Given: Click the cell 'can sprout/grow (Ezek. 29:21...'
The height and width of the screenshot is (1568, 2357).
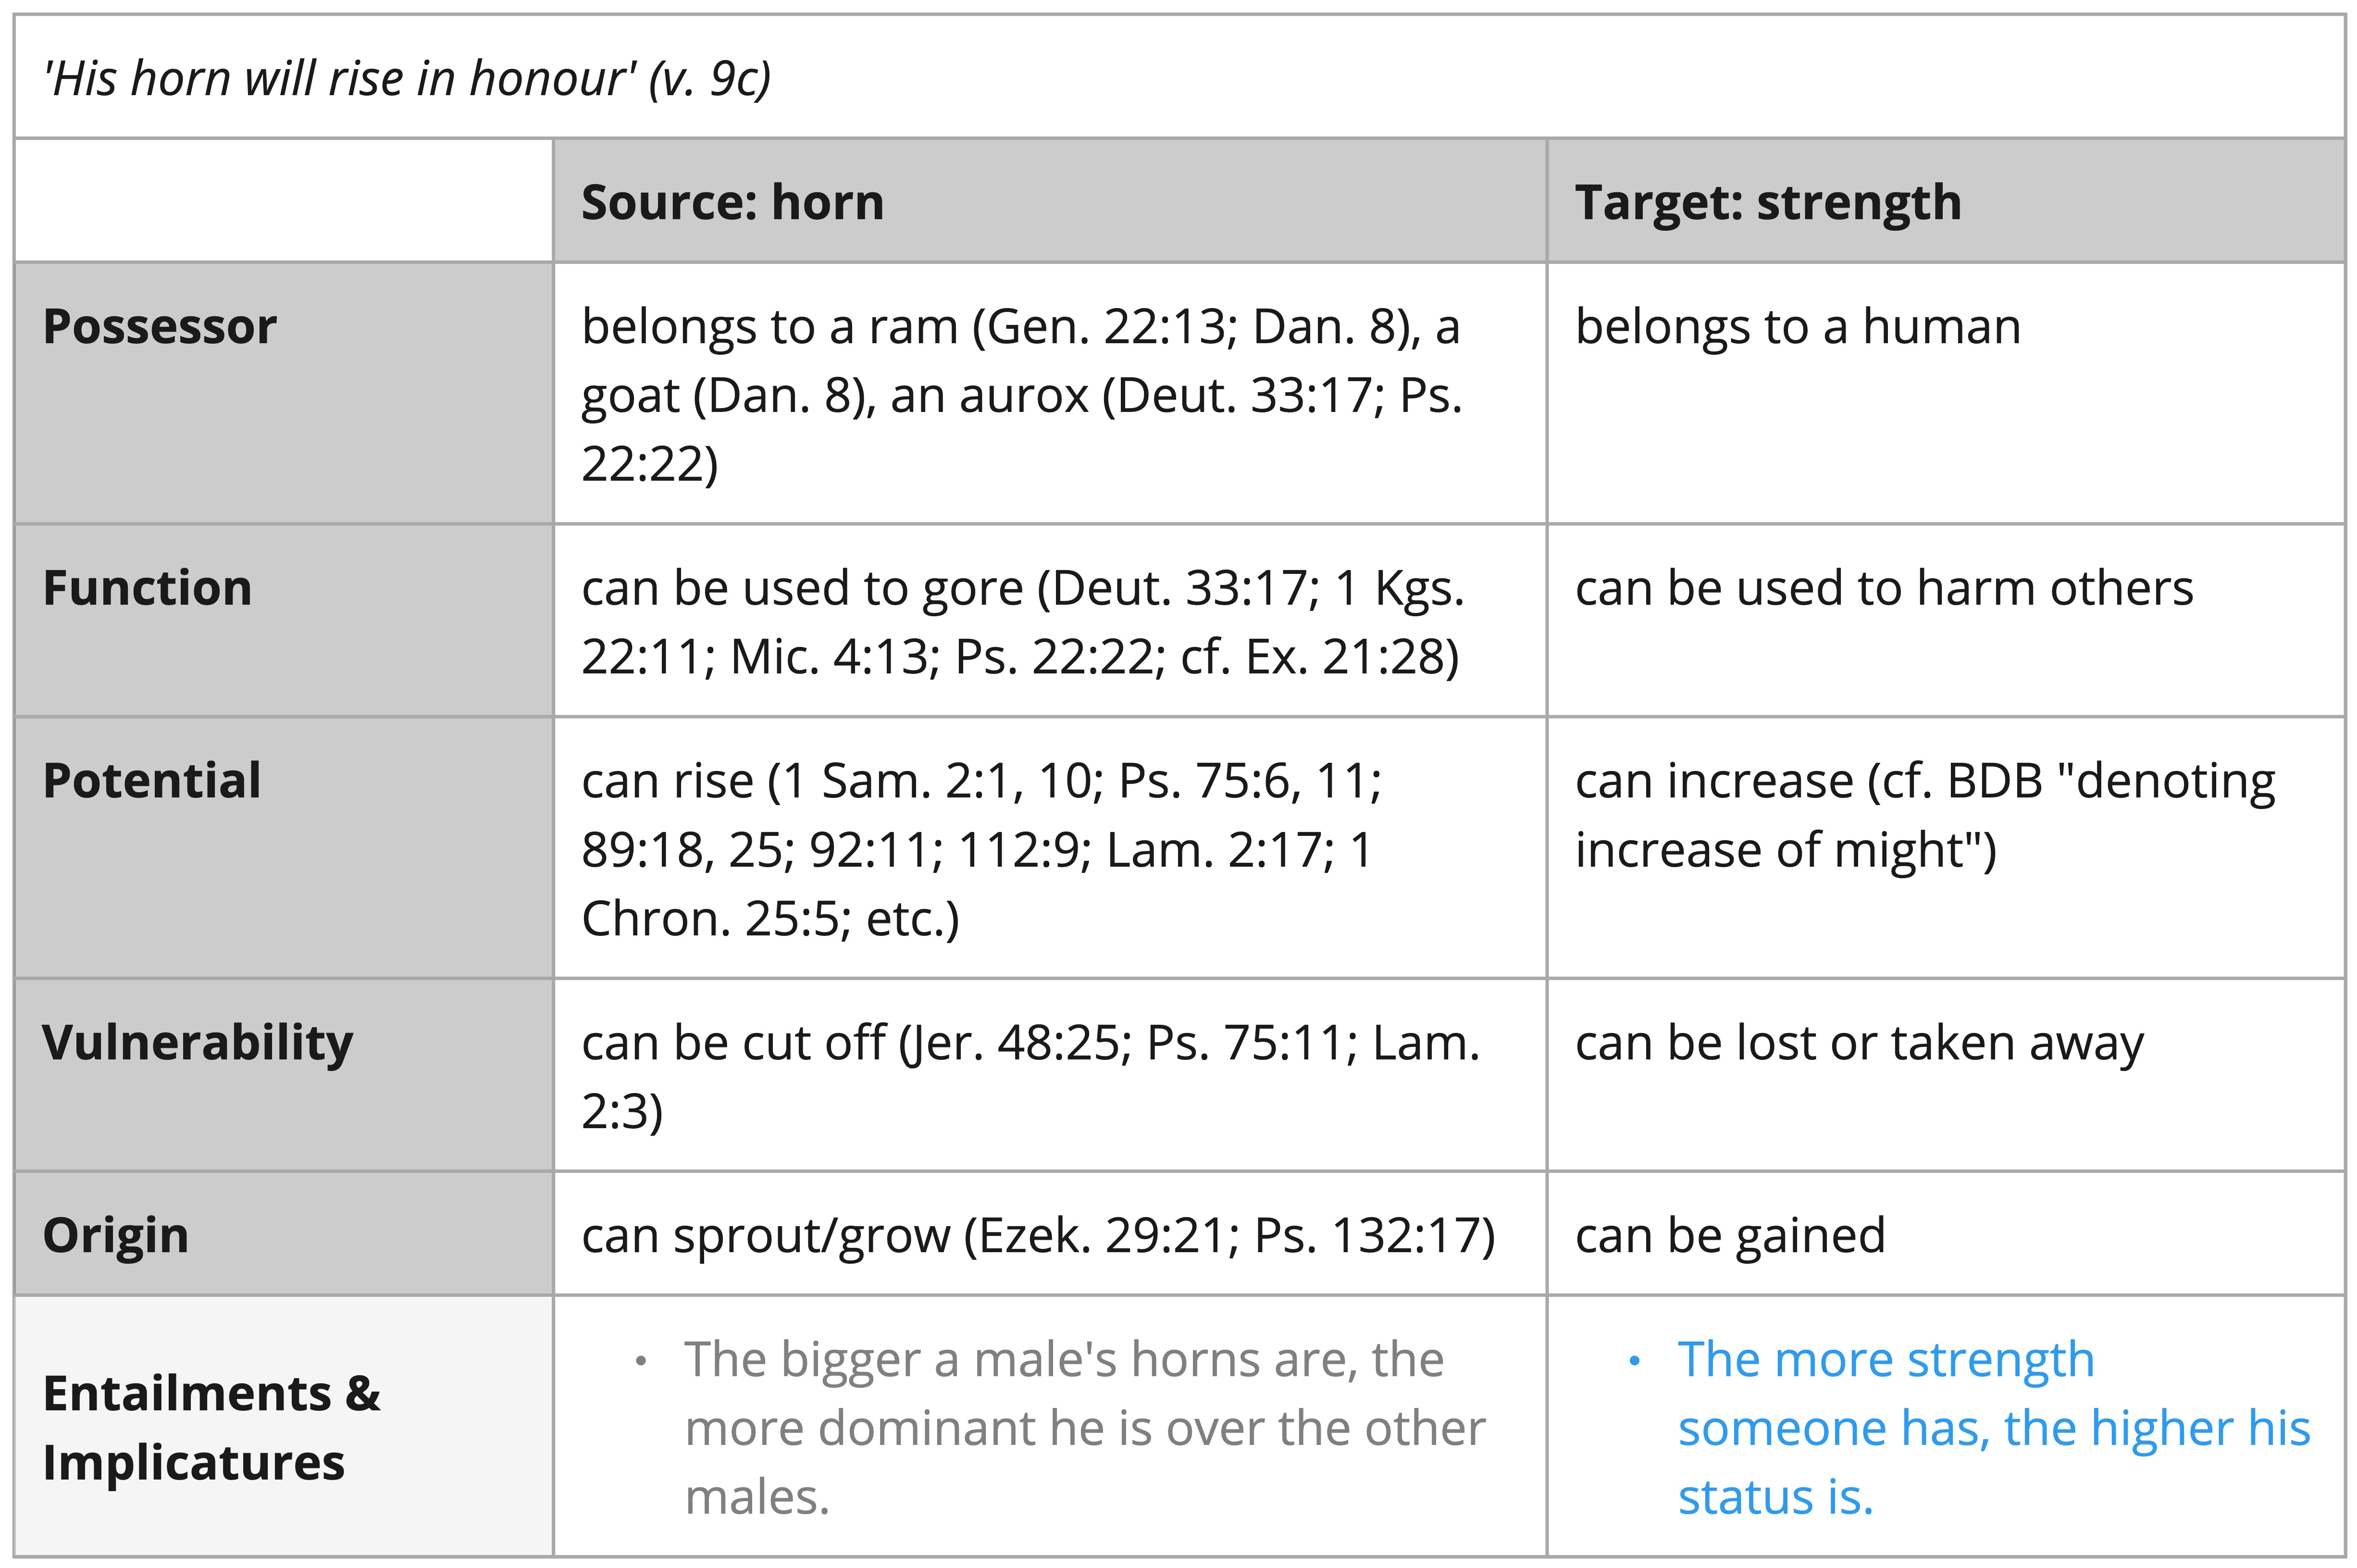Looking at the screenshot, I should [x=1049, y=1234].
